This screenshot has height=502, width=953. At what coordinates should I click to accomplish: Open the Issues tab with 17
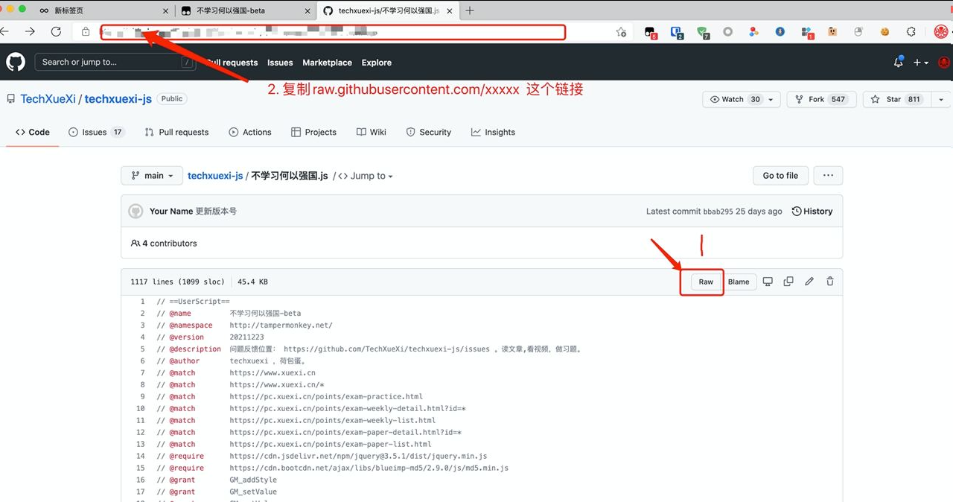pos(96,132)
